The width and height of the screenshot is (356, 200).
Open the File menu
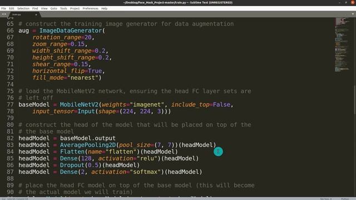click(4, 8)
